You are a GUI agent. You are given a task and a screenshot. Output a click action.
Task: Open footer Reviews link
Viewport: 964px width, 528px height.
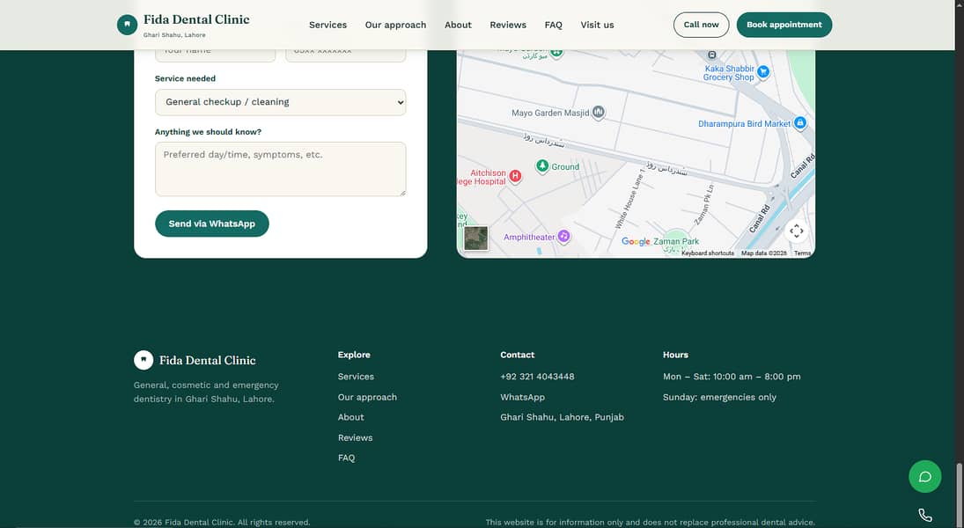(356, 437)
